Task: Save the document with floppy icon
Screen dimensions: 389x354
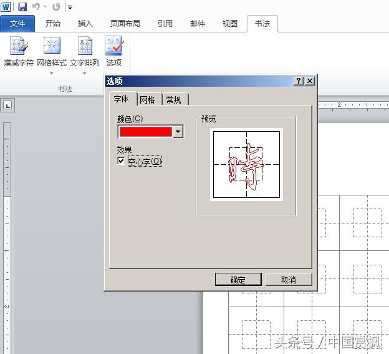Action: (x=22, y=7)
